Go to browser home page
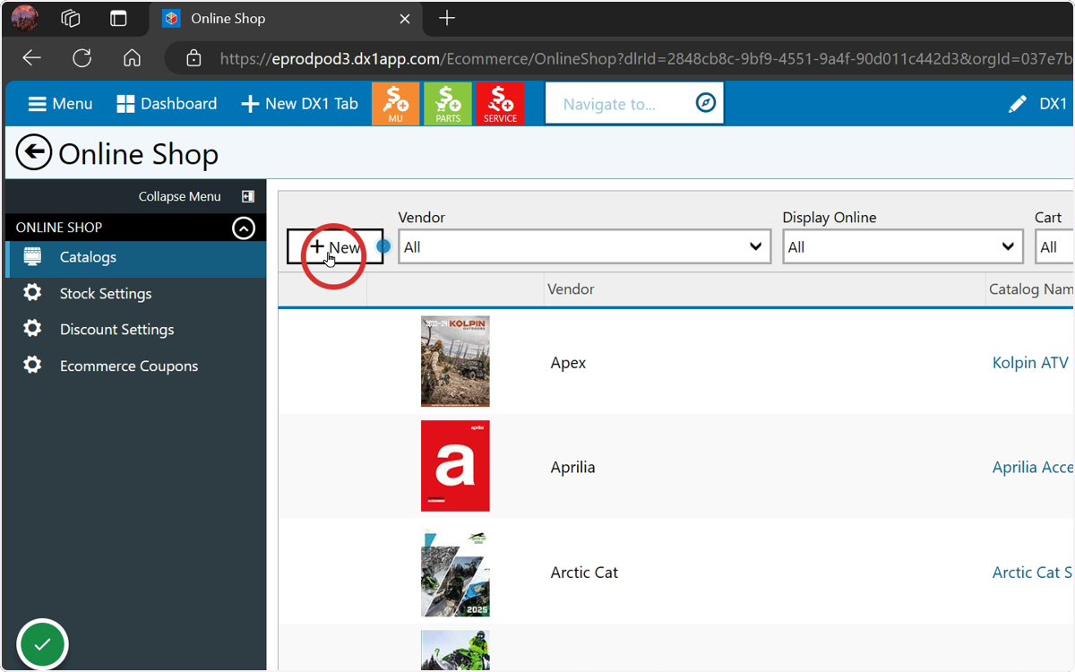Screen dimensions: 1075x672 [x=133, y=58]
